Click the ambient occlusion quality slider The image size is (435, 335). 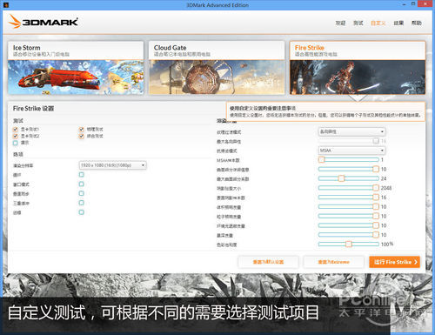pyautogui.click(x=349, y=225)
